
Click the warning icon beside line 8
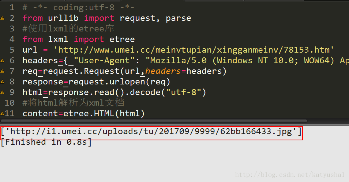pos(2,82)
